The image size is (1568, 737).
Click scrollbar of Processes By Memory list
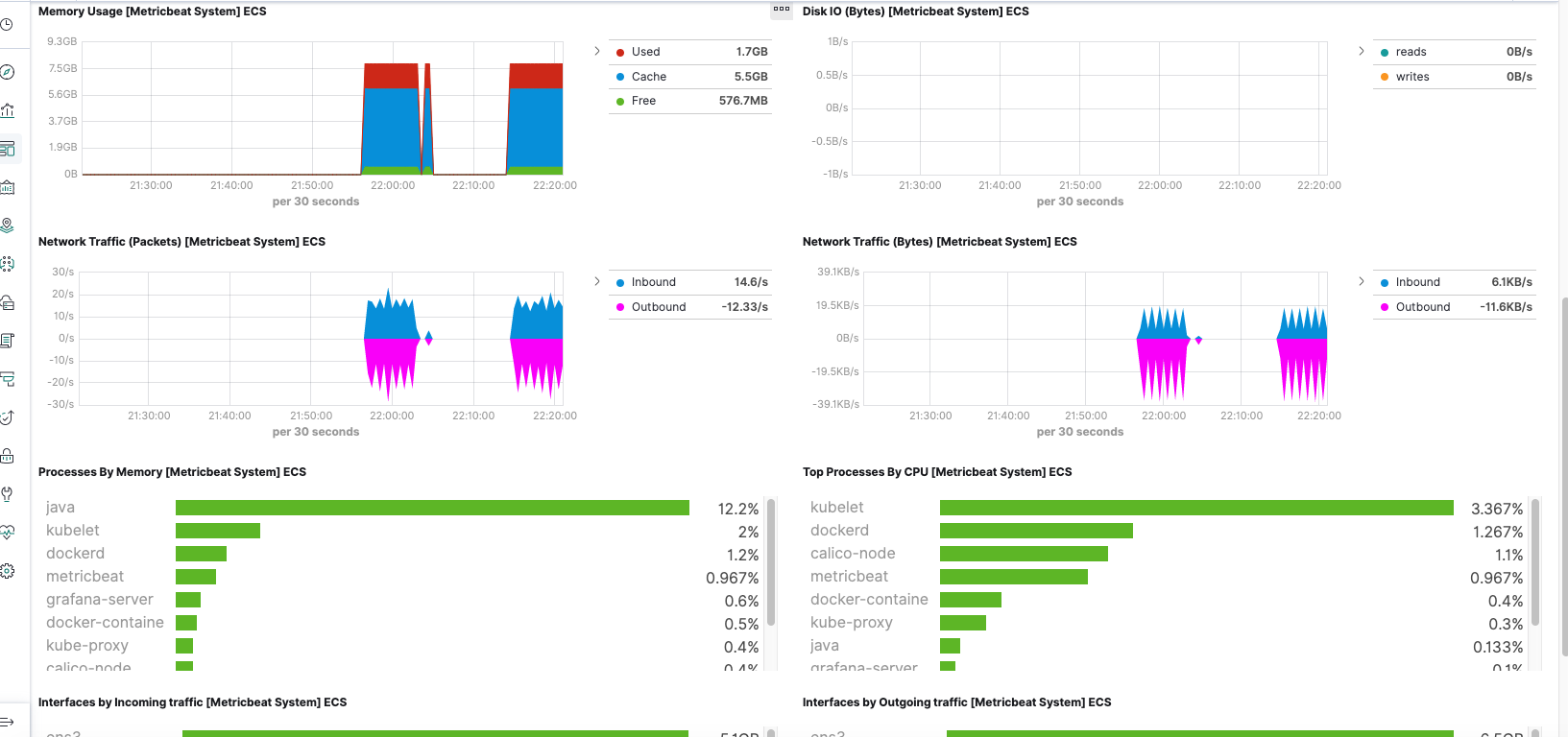(771, 562)
